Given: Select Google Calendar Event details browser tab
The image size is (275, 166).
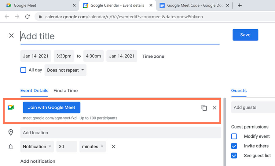Looking at the screenshot, I should point(117,5).
